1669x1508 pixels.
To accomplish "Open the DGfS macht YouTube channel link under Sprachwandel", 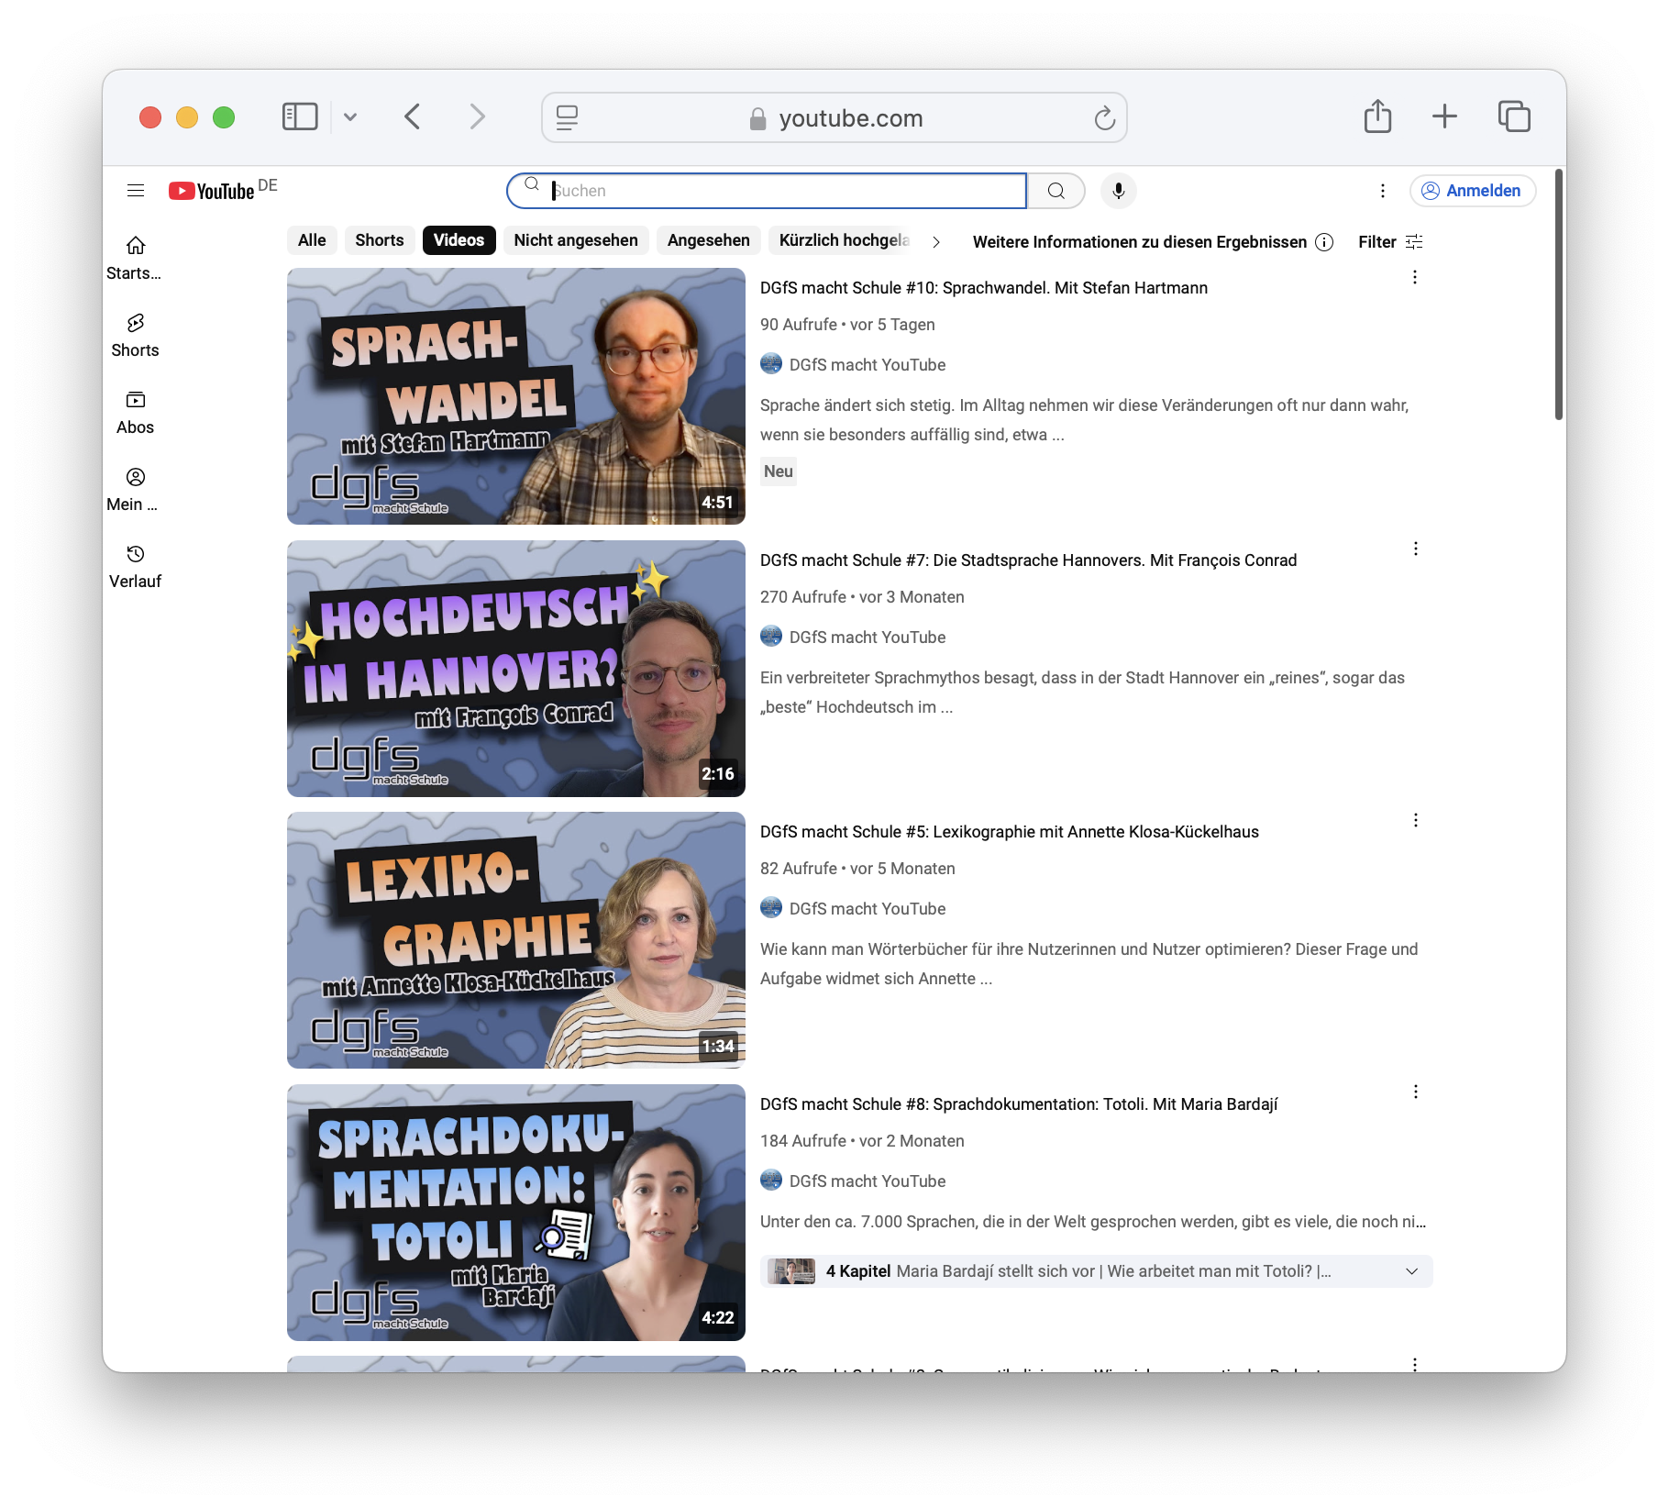I will pos(867,365).
